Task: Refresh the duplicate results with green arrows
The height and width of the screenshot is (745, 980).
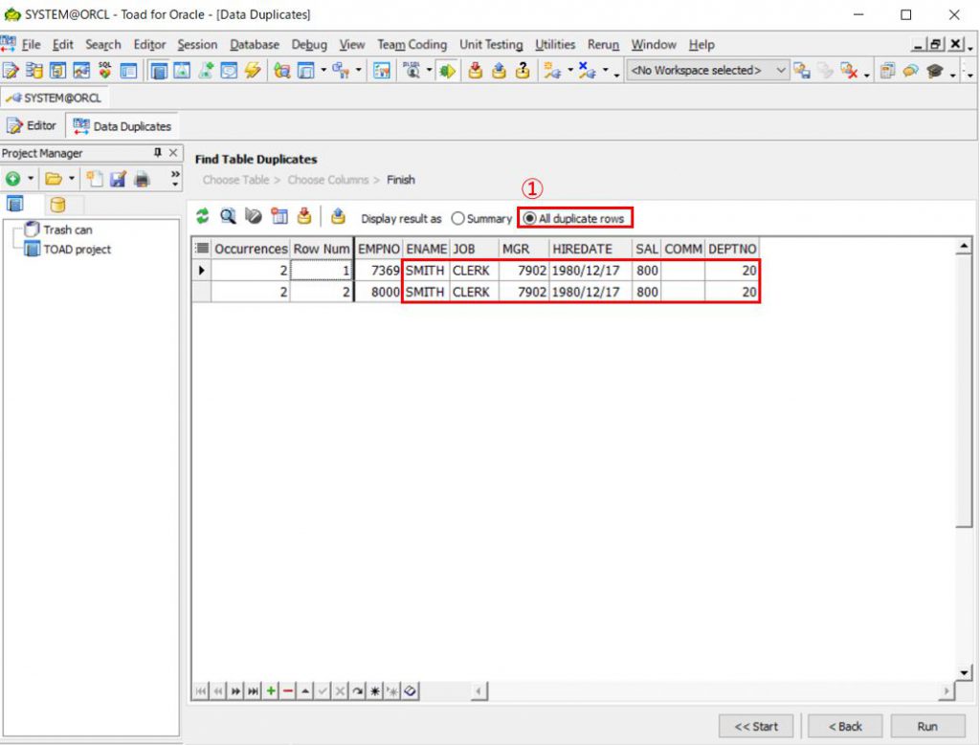Action: click(x=202, y=216)
